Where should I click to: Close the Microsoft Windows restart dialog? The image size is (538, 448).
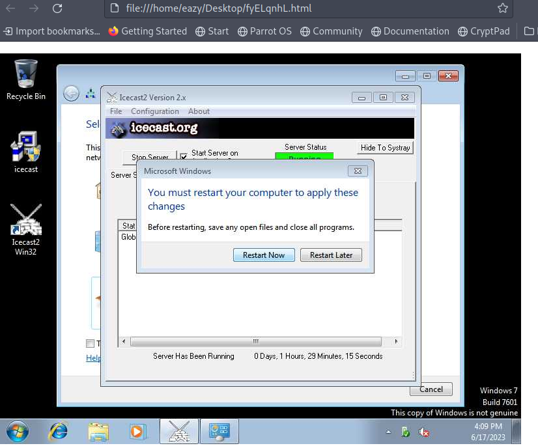(x=358, y=171)
